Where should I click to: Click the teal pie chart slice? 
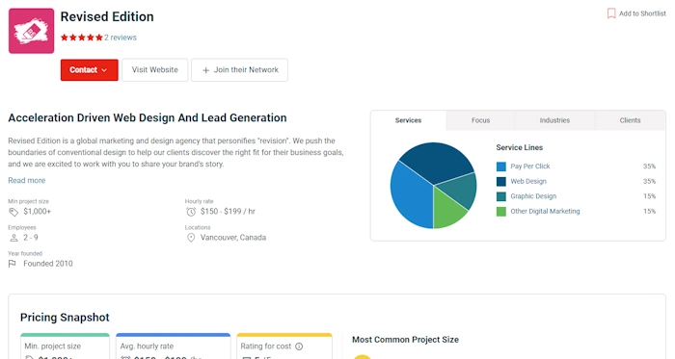pos(458,190)
